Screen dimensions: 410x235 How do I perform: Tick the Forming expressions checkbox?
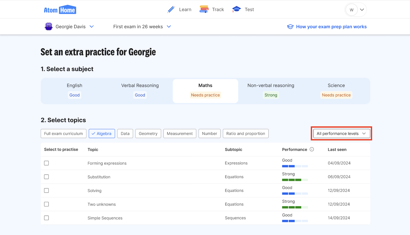coord(46,163)
